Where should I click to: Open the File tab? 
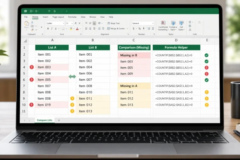point(26,17)
